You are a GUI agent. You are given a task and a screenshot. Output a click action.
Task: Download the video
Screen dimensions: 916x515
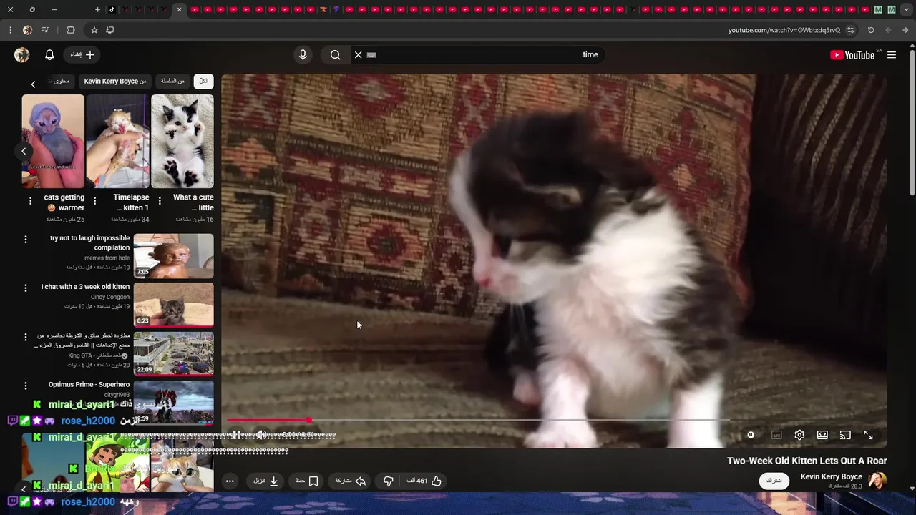(x=265, y=481)
